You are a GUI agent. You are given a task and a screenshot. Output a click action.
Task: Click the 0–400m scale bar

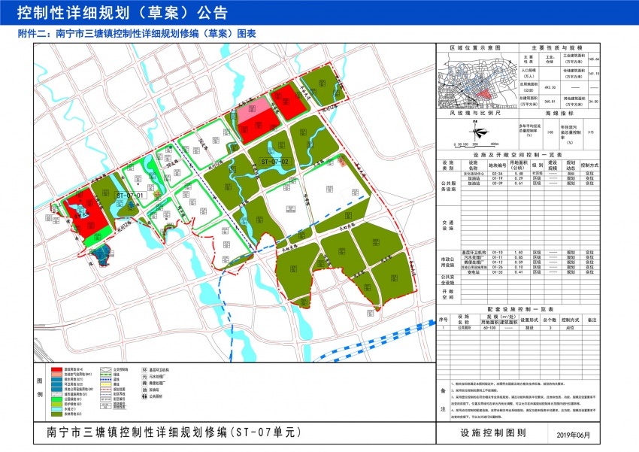tap(477, 145)
